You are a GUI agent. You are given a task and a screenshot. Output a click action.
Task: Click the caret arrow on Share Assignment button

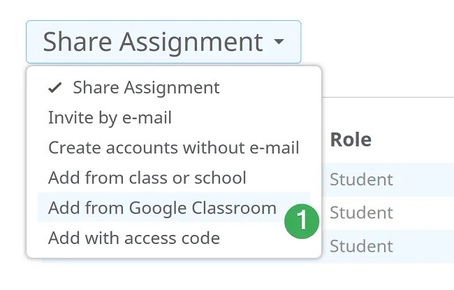[279, 43]
